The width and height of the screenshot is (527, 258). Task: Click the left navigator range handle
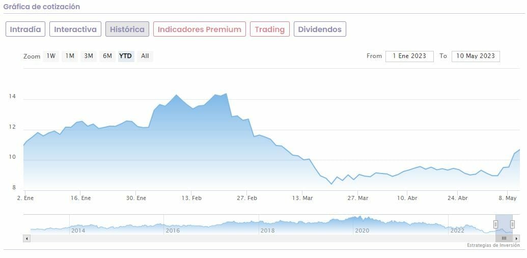[495, 224]
